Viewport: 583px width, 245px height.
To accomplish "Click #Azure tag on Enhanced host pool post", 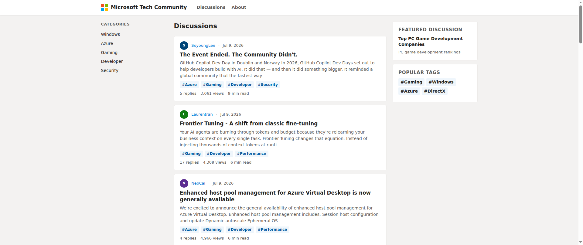I will click(189, 230).
